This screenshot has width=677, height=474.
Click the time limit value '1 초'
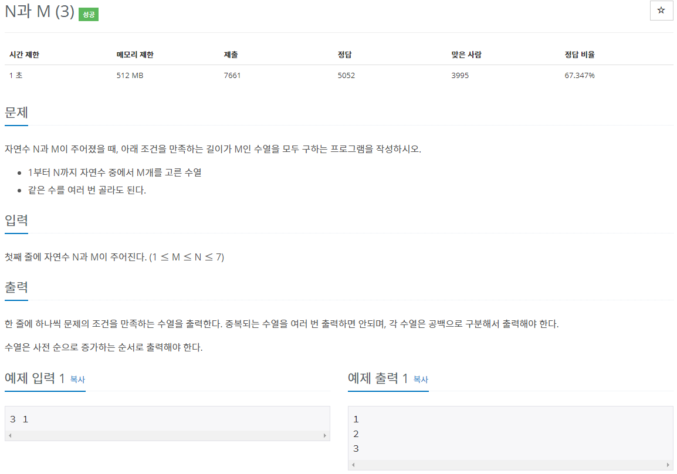[x=16, y=76]
